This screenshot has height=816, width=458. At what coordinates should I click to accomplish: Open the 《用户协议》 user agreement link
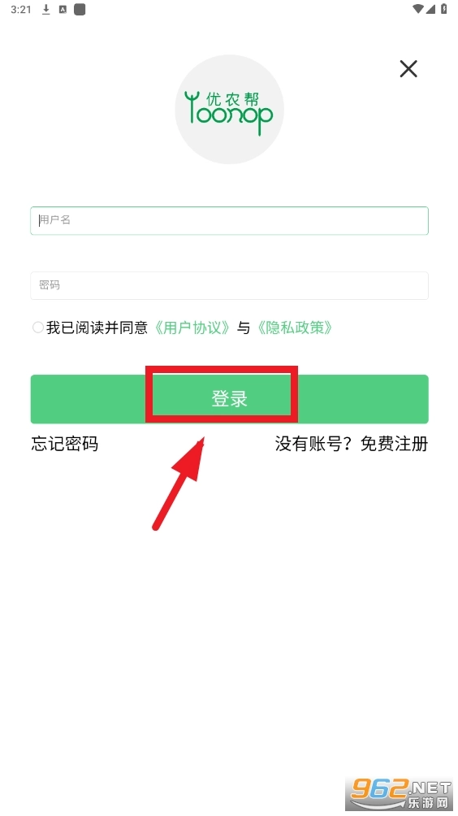click(x=192, y=328)
